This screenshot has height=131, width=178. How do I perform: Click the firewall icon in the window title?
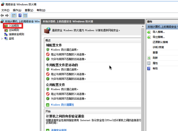tap(3, 4)
